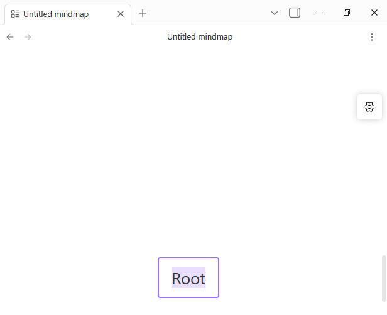
Task: Navigate forward with the right arrow
Action: pos(28,37)
